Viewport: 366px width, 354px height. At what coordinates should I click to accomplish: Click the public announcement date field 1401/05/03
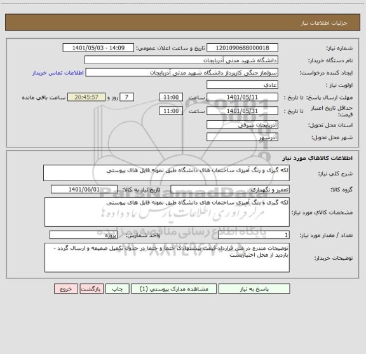[98, 48]
